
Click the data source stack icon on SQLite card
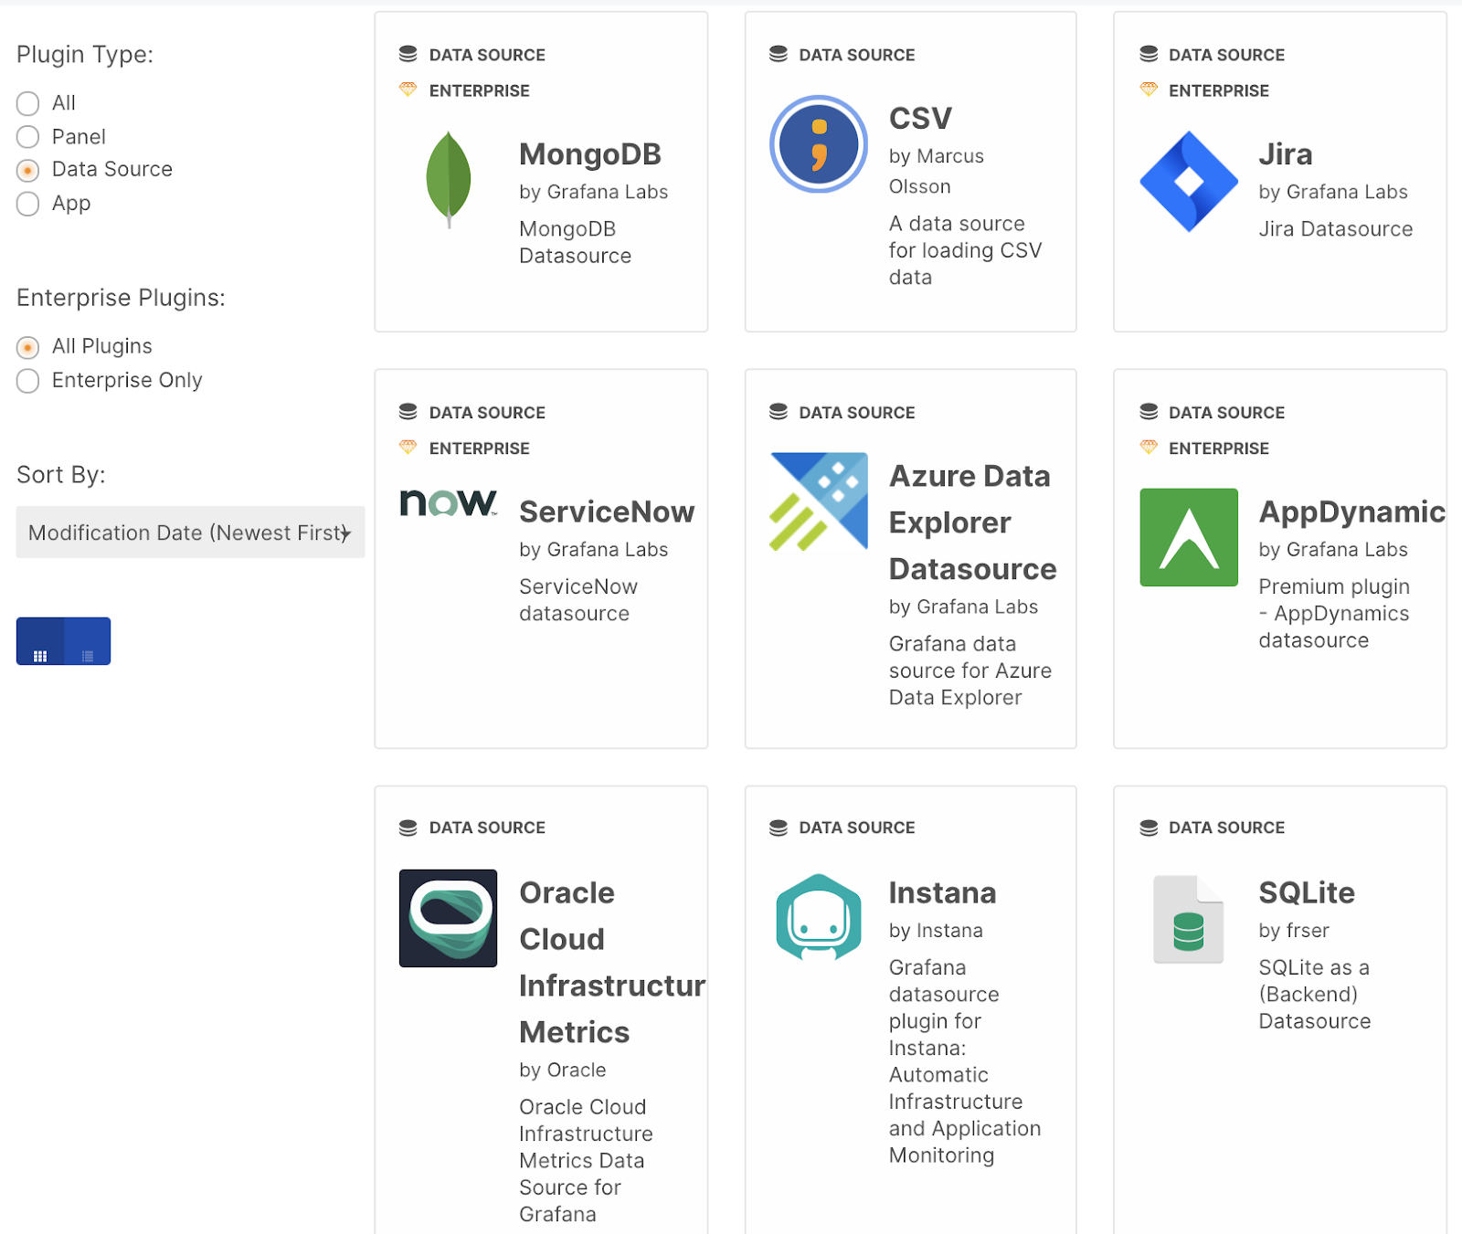1149,828
